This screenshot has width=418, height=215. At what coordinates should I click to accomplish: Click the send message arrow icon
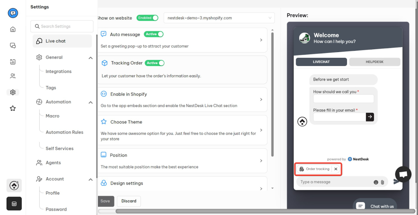pyautogui.click(x=396, y=182)
